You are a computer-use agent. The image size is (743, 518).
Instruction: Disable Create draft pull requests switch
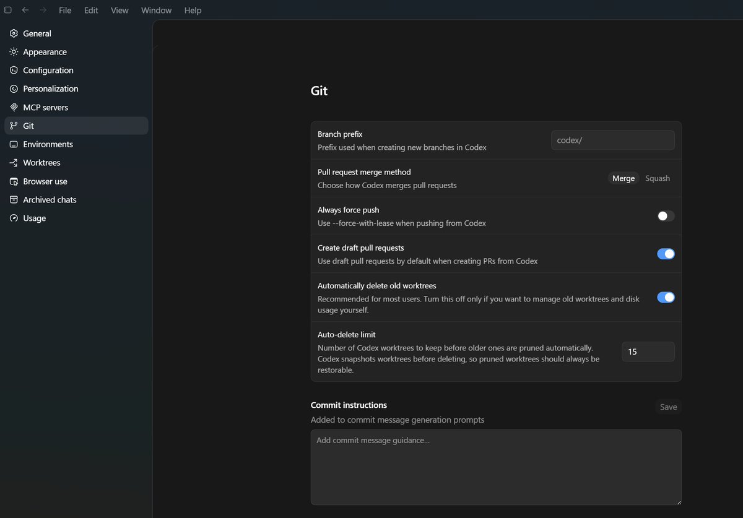coord(666,254)
